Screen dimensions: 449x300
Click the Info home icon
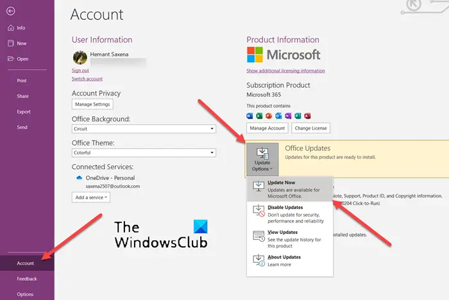pos(11,28)
